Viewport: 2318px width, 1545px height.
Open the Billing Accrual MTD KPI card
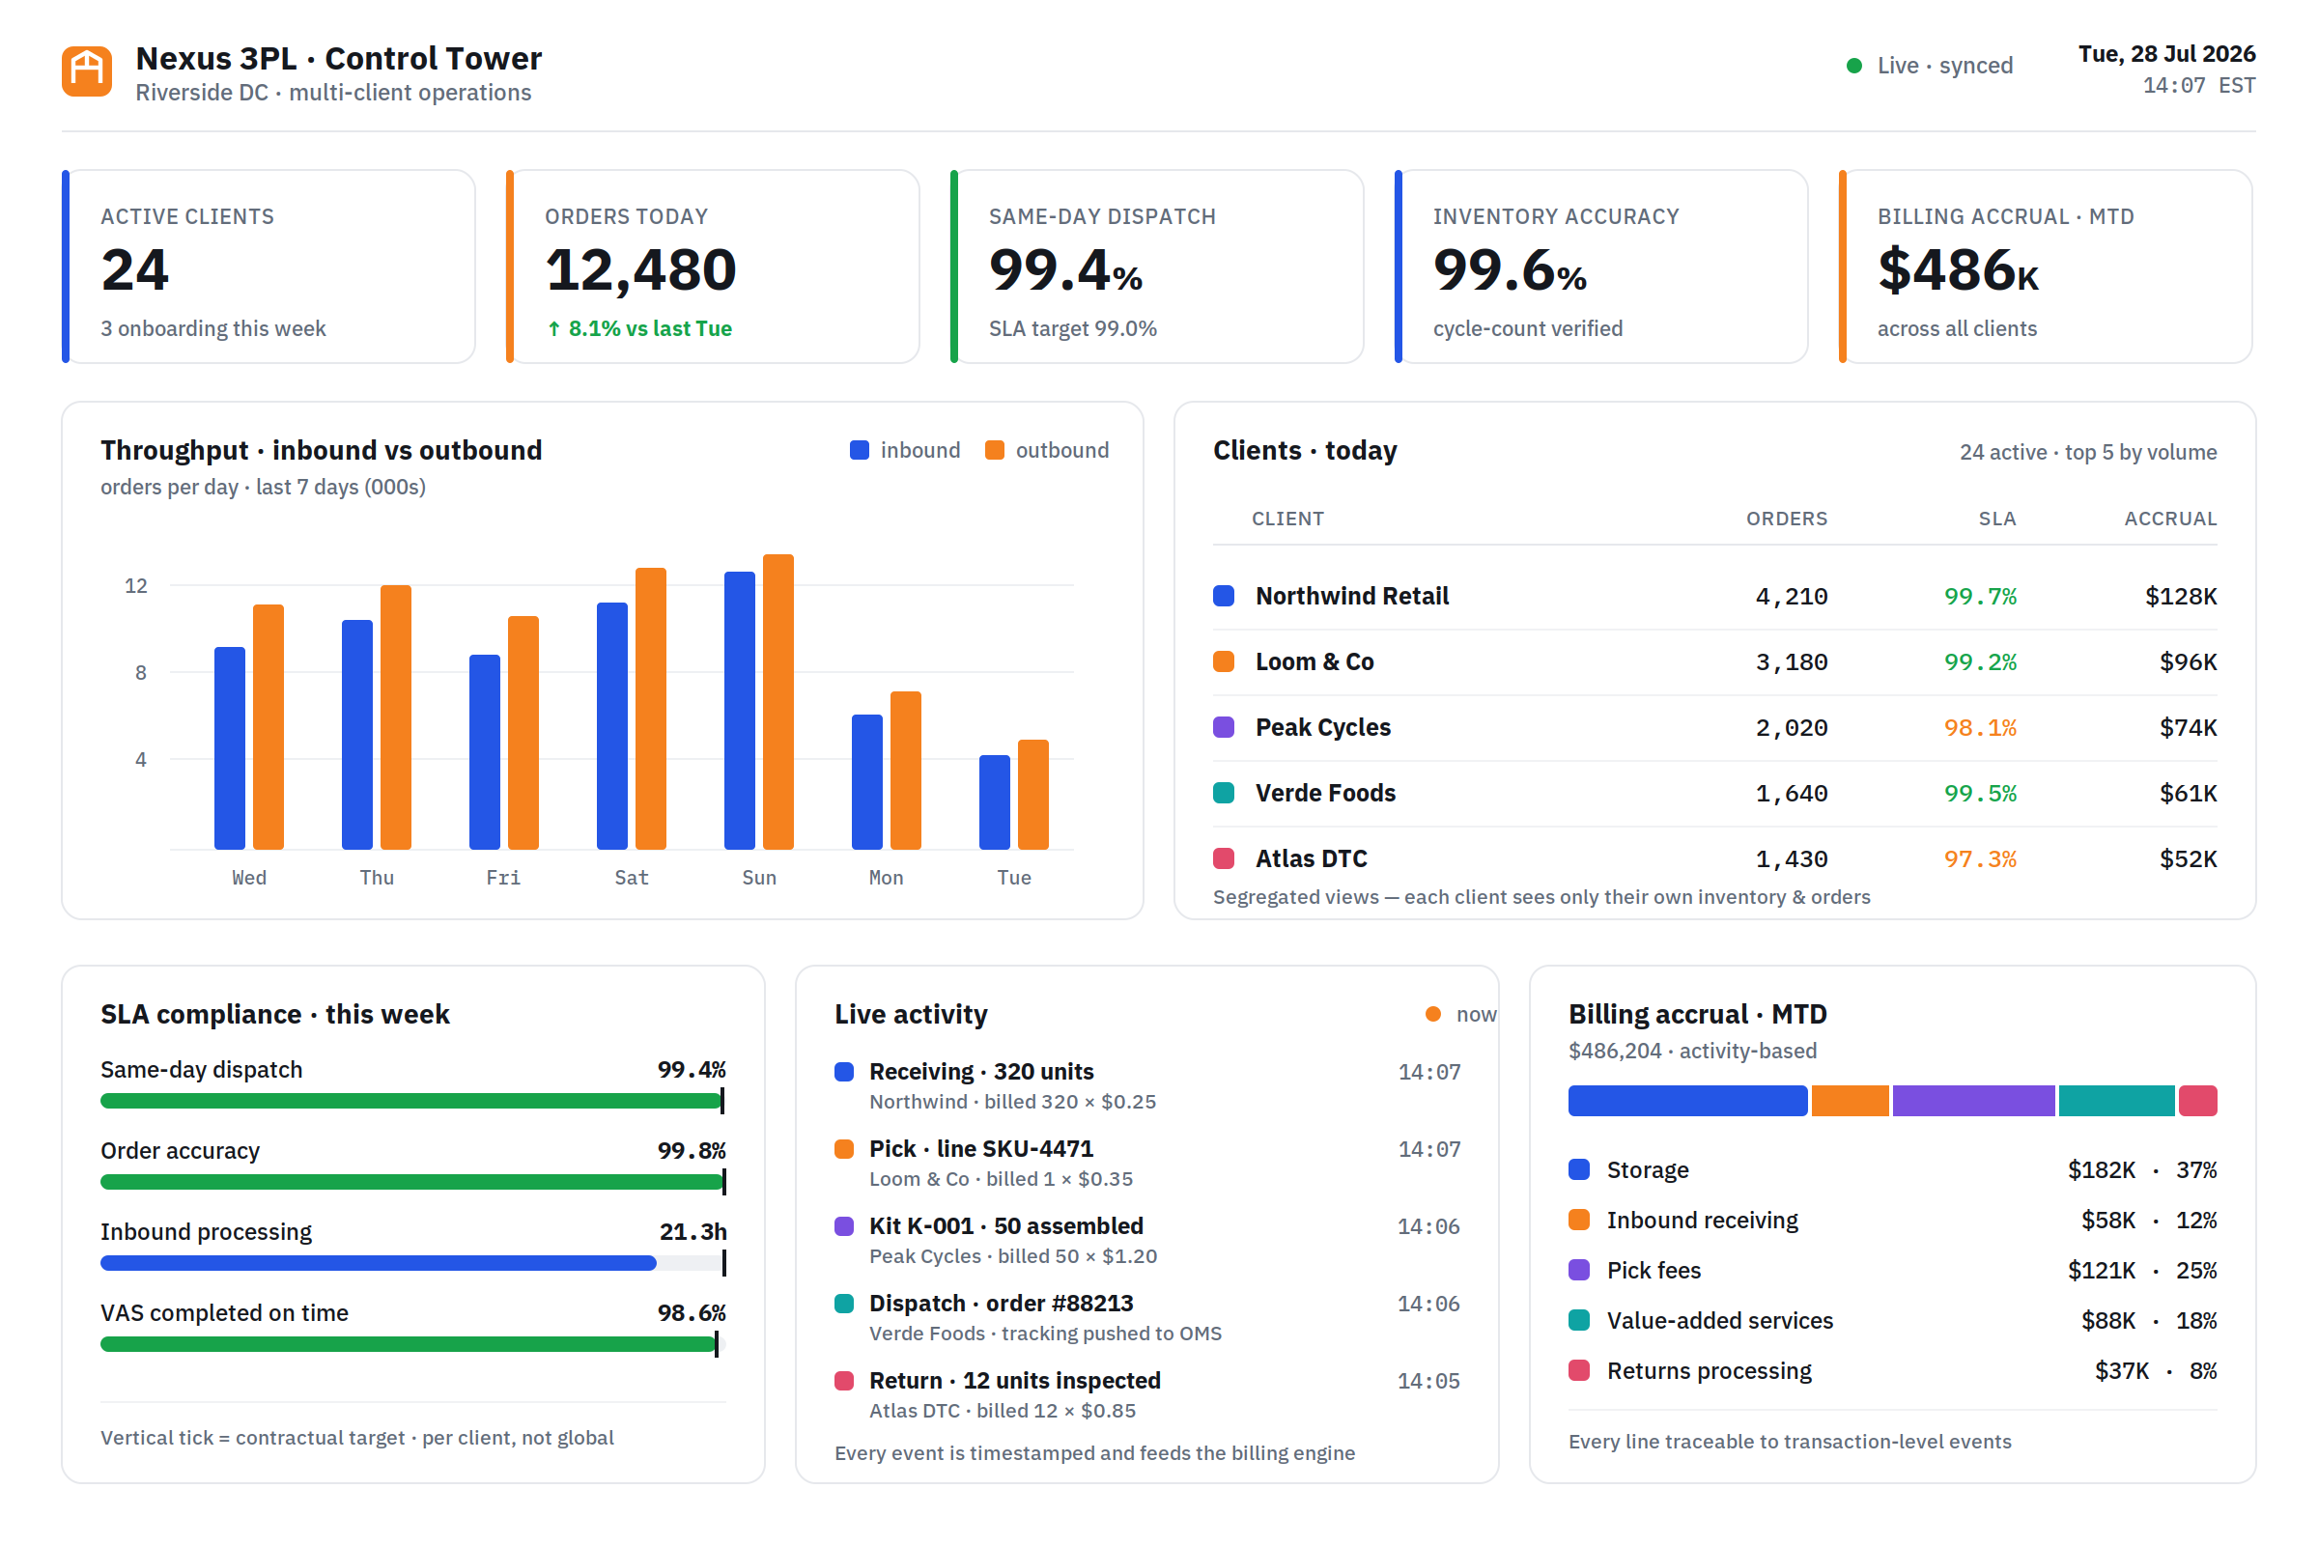(x=2045, y=267)
